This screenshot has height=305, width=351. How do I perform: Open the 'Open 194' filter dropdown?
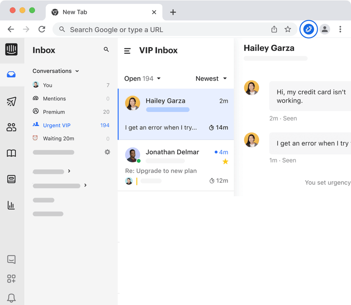pos(142,78)
